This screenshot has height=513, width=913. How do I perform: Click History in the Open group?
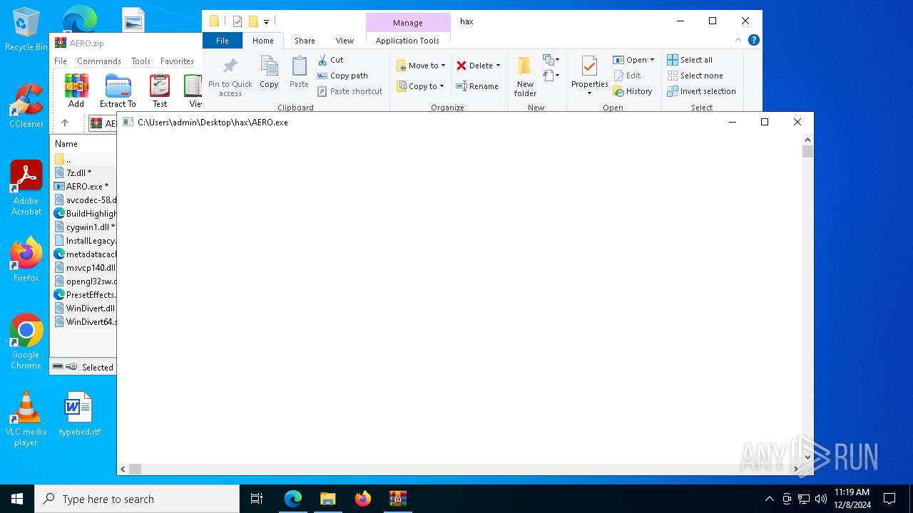pyautogui.click(x=633, y=91)
